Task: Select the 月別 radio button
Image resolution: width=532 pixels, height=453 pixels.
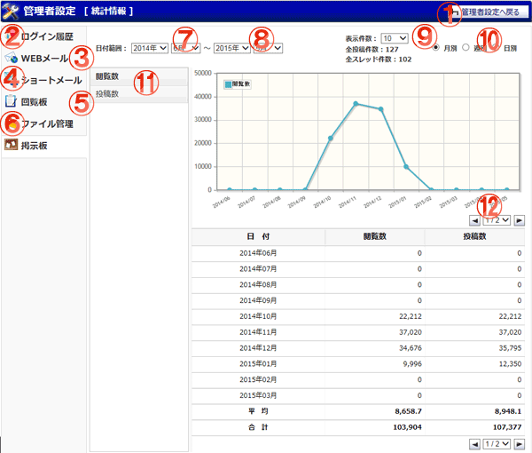Action: click(434, 47)
